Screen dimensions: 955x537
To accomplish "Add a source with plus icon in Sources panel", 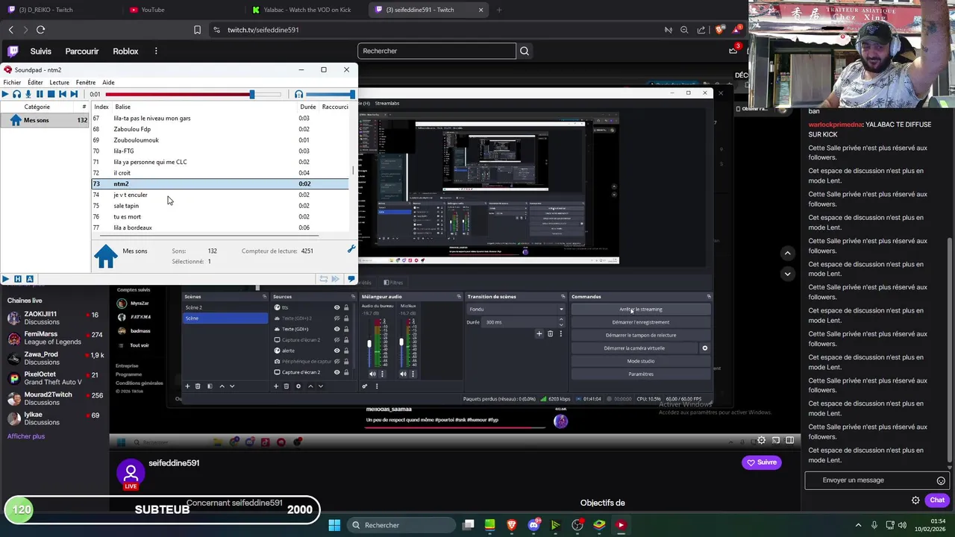I will click(276, 386).
